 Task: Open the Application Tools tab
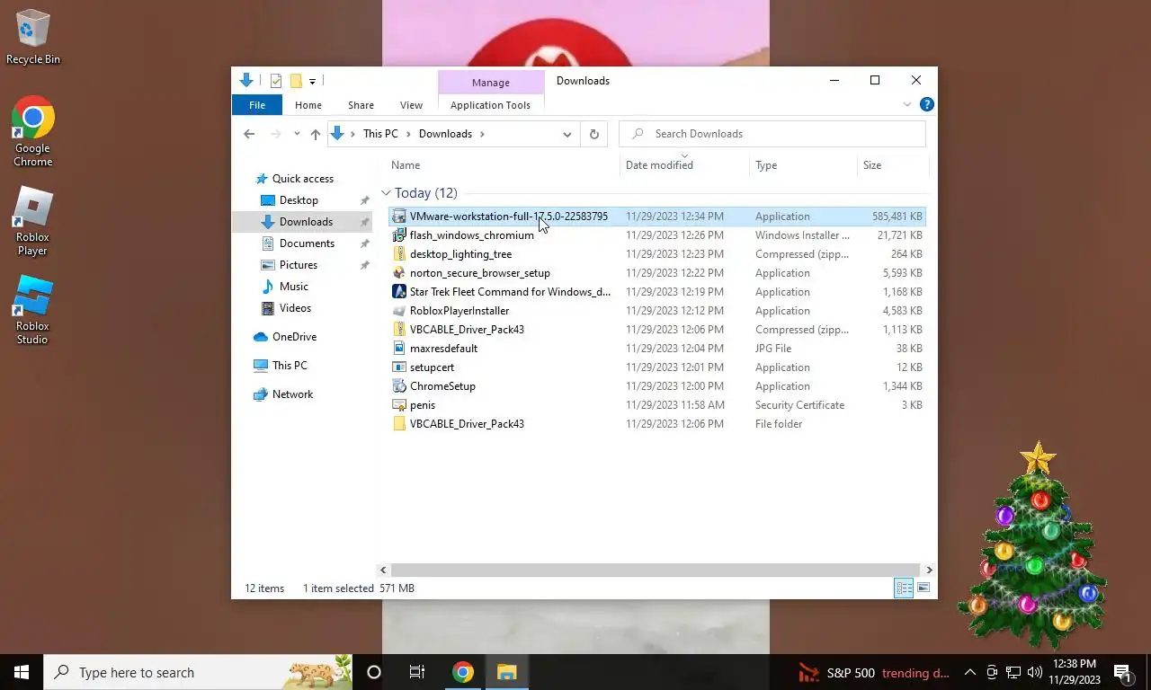(x=490, y=105)
